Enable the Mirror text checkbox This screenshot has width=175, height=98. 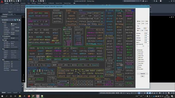[x=138, y=57]
